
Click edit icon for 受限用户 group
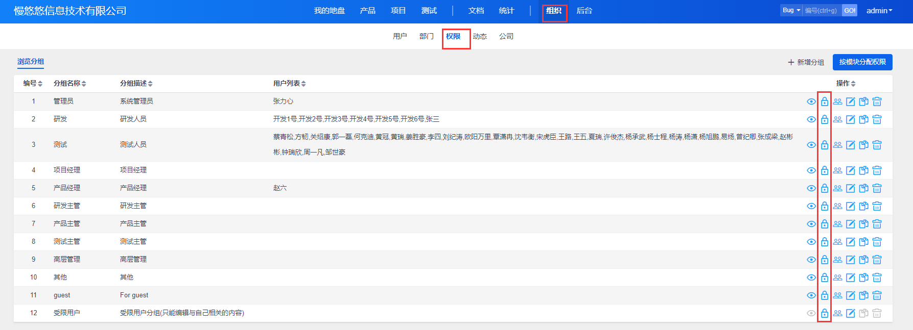coord(850,313)
